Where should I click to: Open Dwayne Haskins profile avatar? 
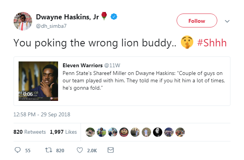coord(22,21)
